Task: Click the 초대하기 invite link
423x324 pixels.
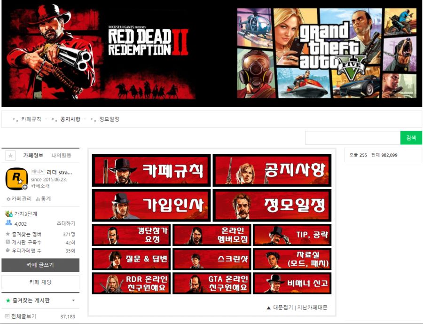Action: click(x=66, y=223)
